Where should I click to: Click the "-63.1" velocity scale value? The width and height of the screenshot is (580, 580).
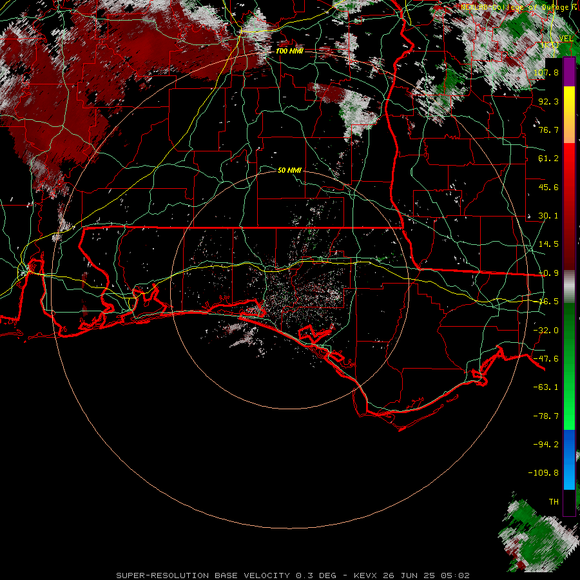(x=546, y=387)
